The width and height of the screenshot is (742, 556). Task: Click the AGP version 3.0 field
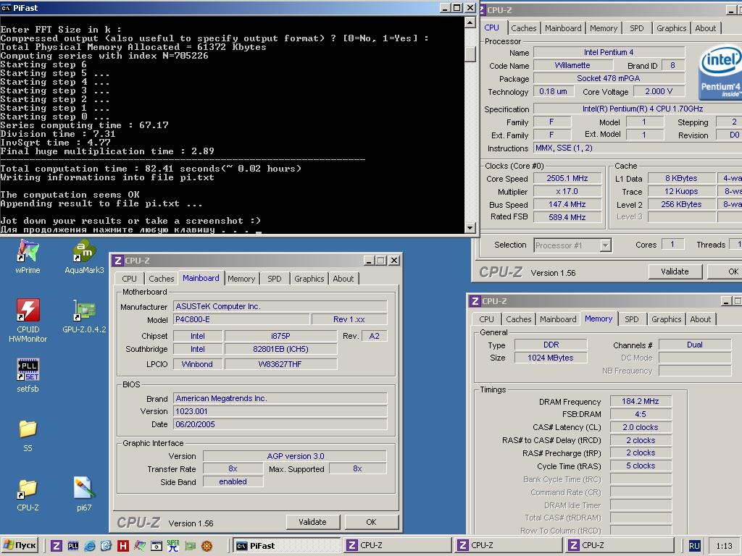pyautogui.click(x=295, y=456)
